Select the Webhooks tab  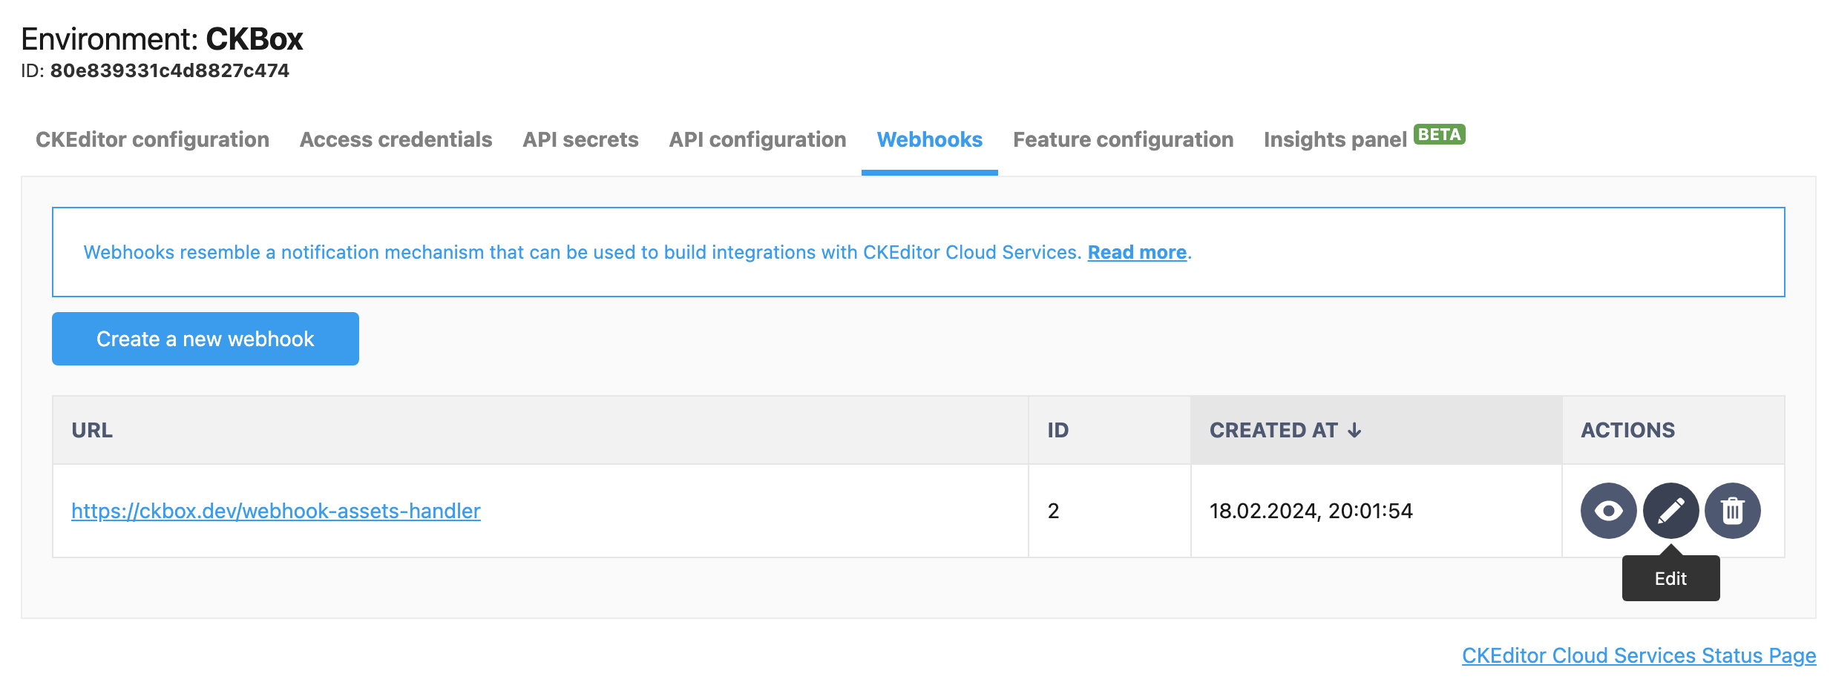(x=929, y=140)
